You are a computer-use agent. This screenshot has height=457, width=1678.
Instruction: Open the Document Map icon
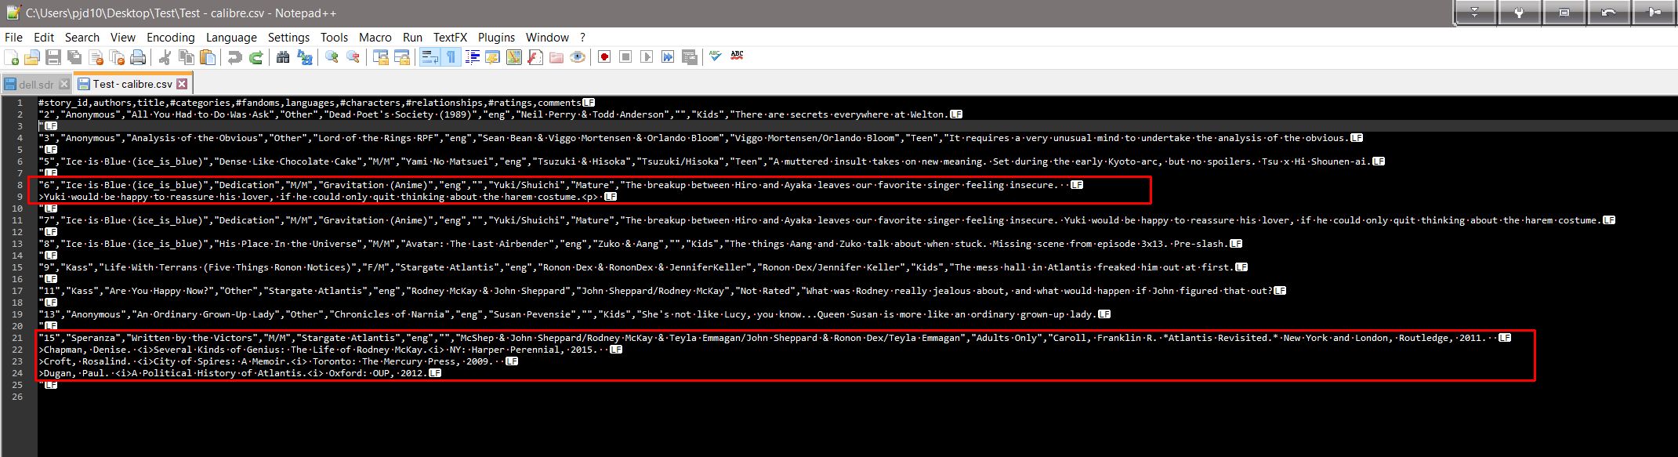[514, 57]
